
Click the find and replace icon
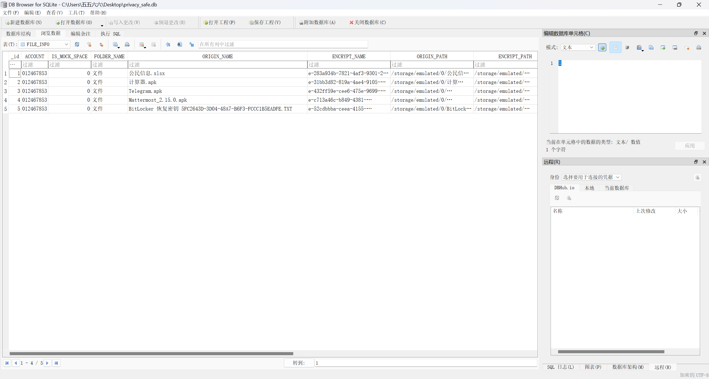191,44
